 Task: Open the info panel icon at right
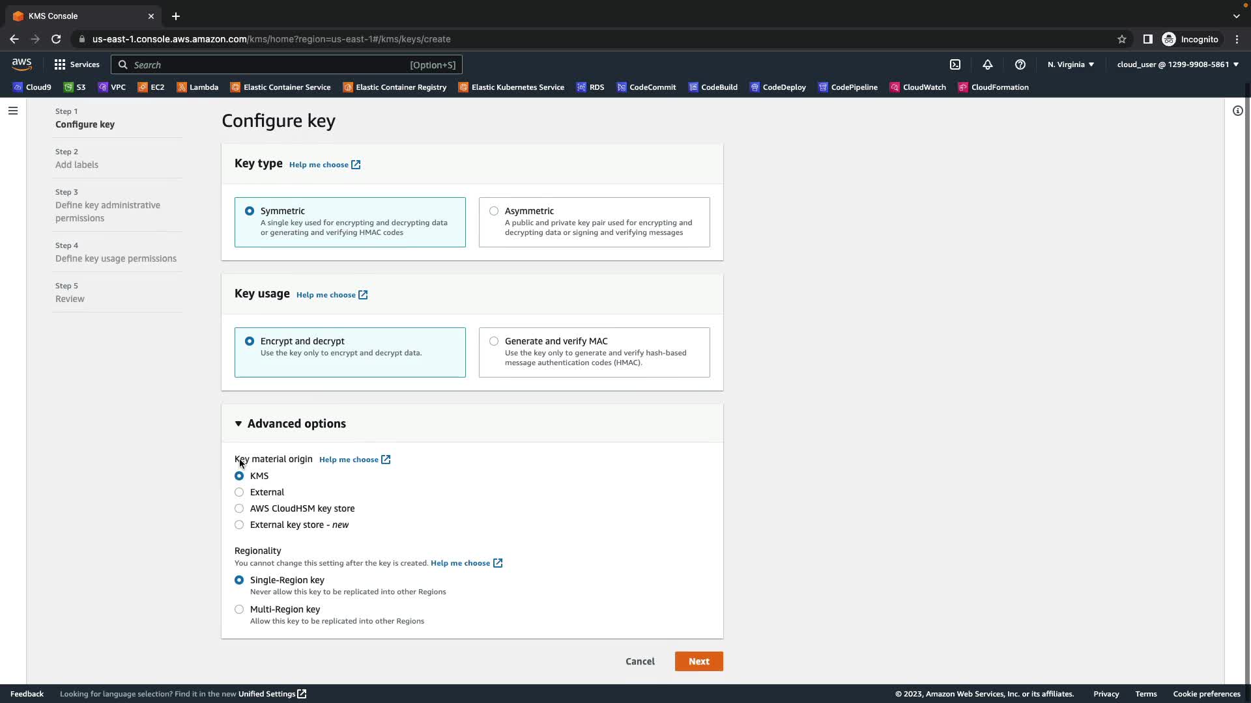click(1237, 111)
